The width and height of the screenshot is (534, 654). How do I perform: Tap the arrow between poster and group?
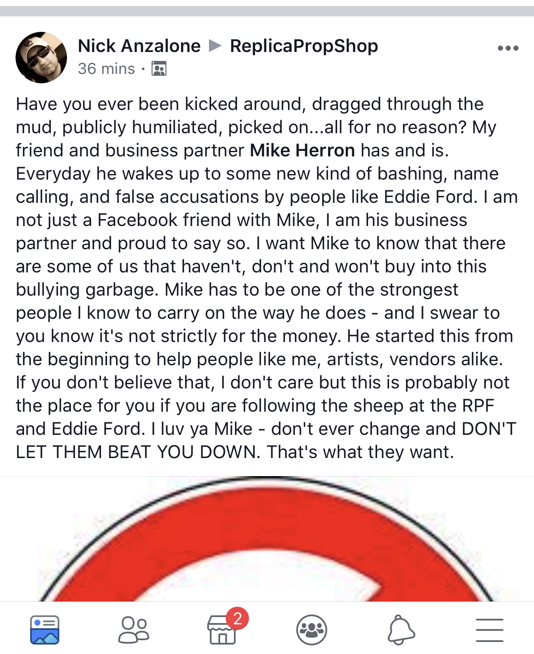[215, 46]
